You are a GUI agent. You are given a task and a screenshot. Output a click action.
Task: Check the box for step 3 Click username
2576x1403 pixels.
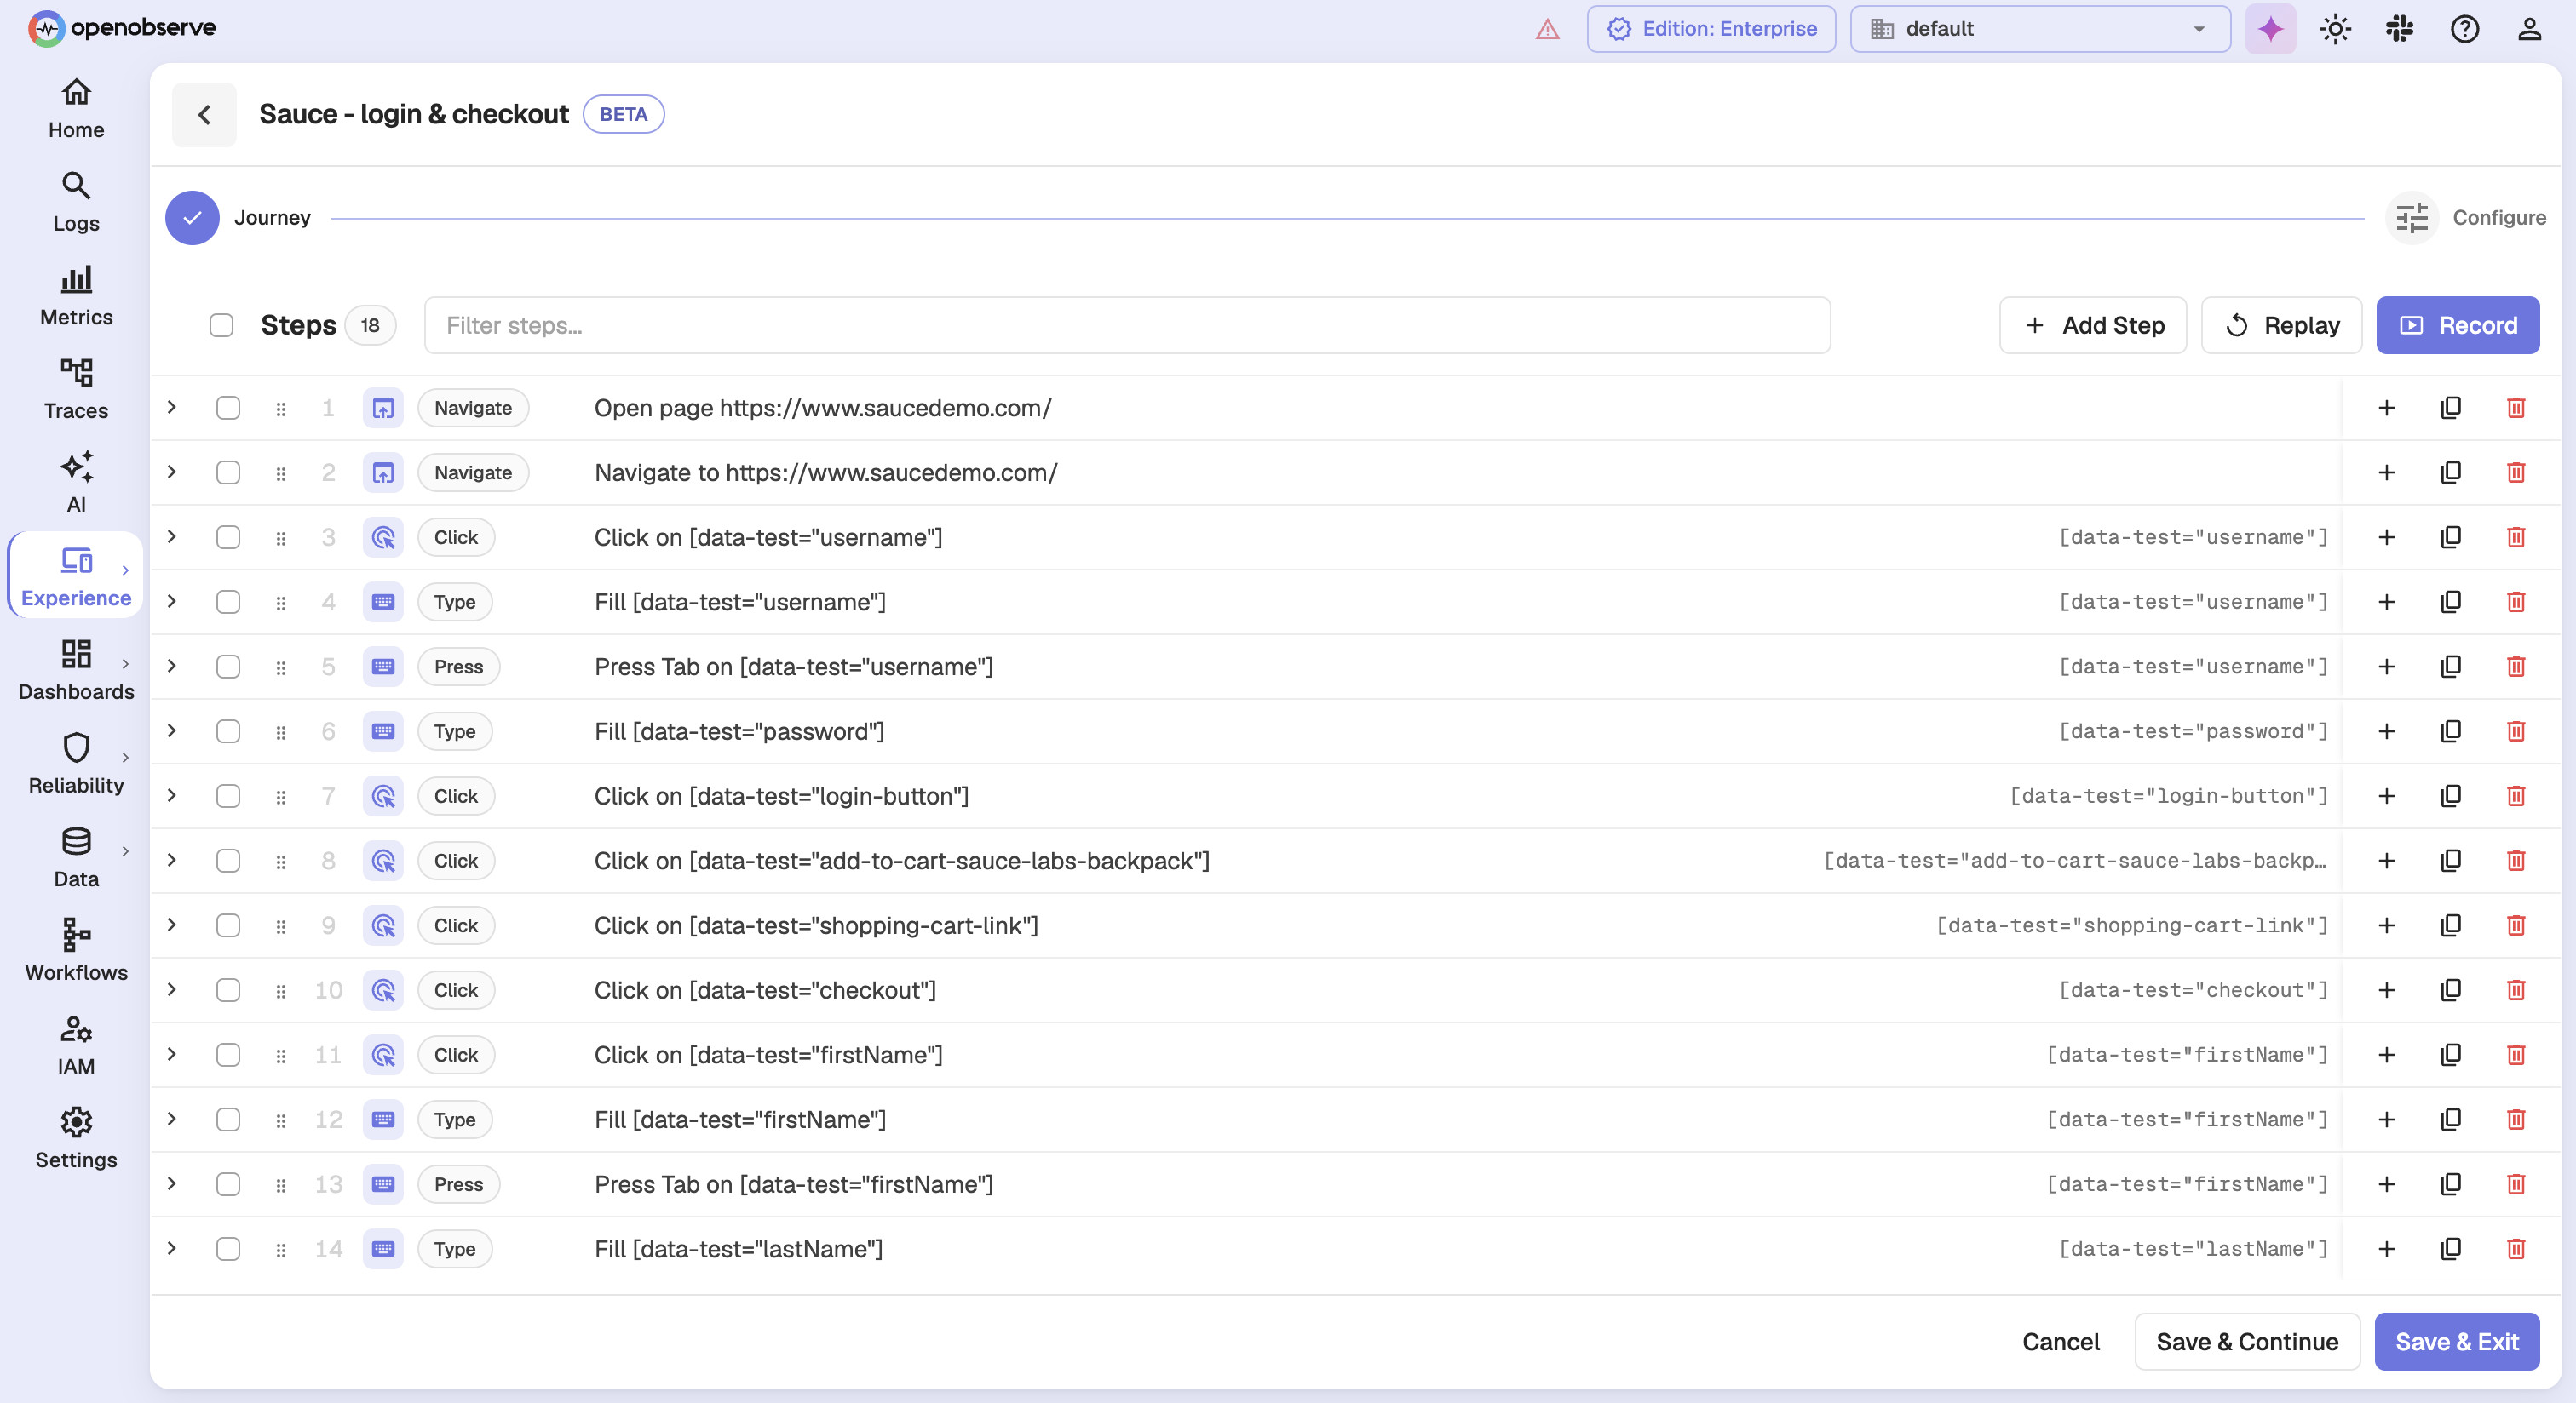point(228,536)
